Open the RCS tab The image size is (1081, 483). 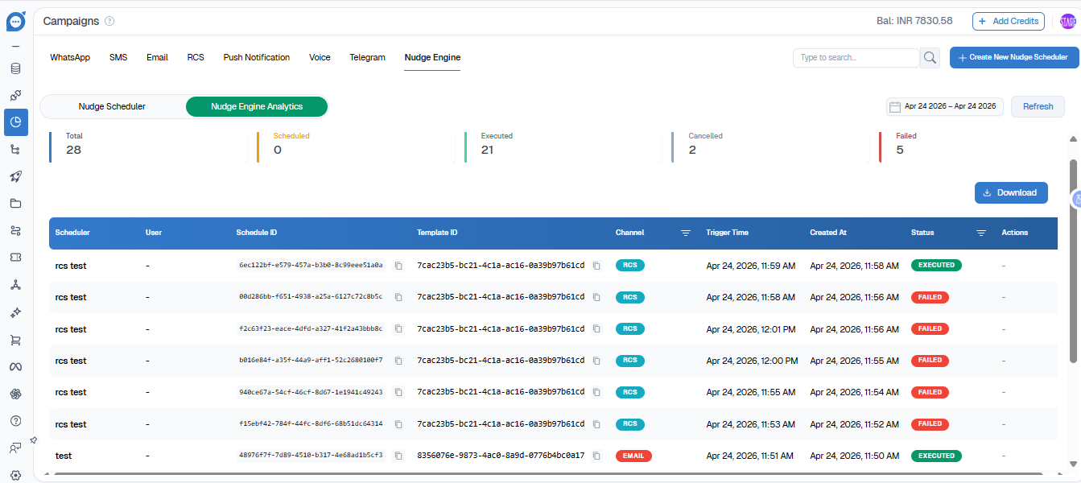pos(196,57)
